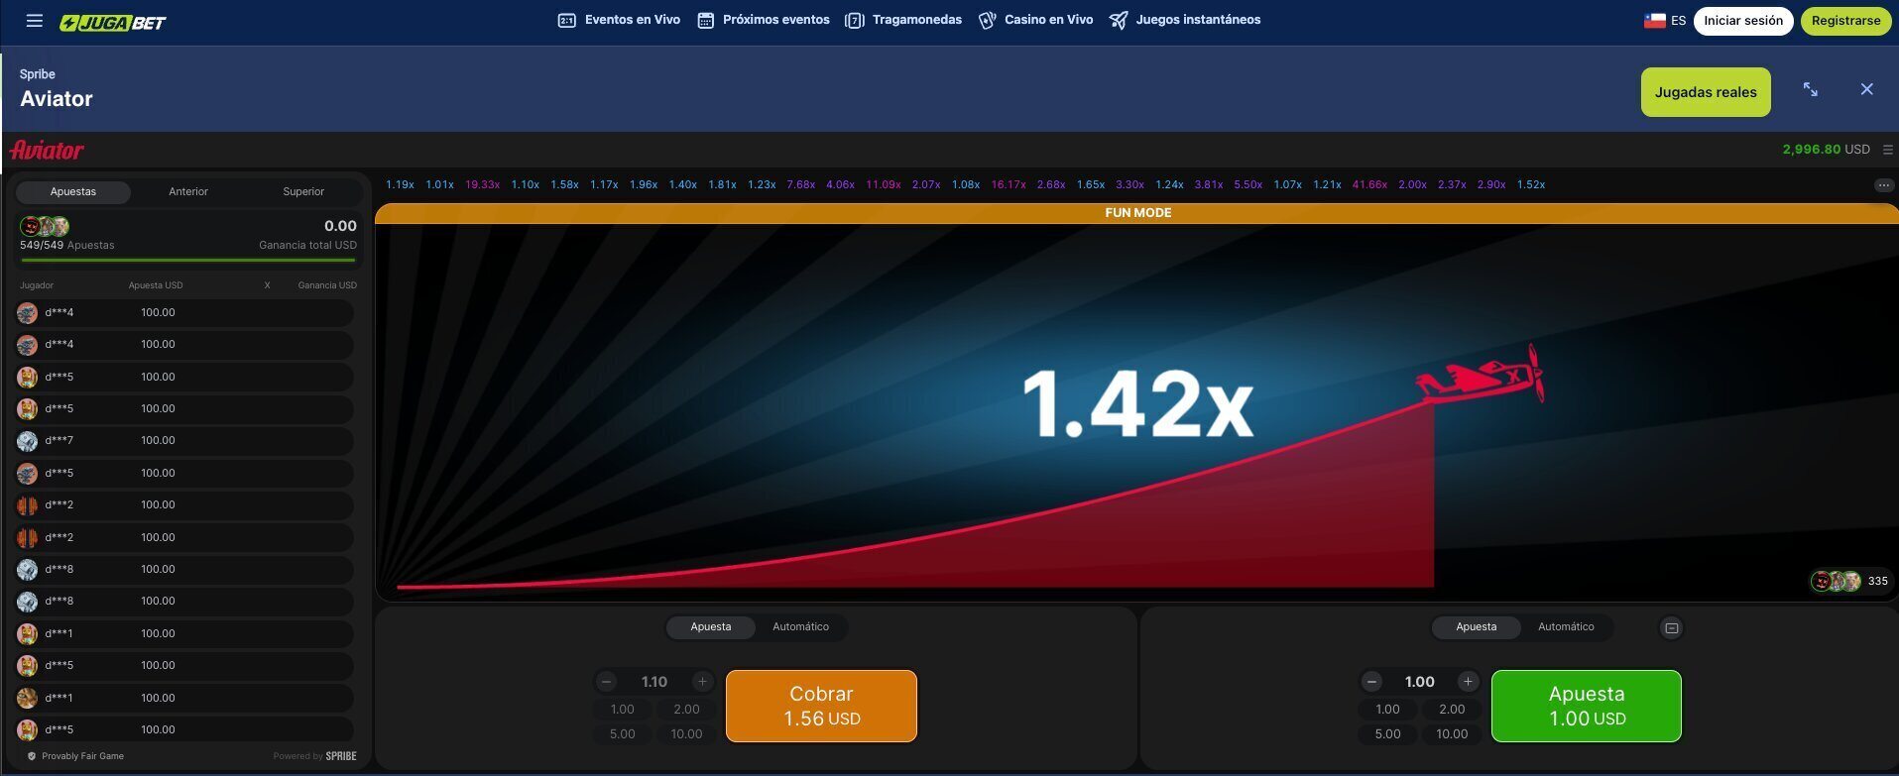
Task: Click the 41.66x result in history
Action: coord(1369,184)
